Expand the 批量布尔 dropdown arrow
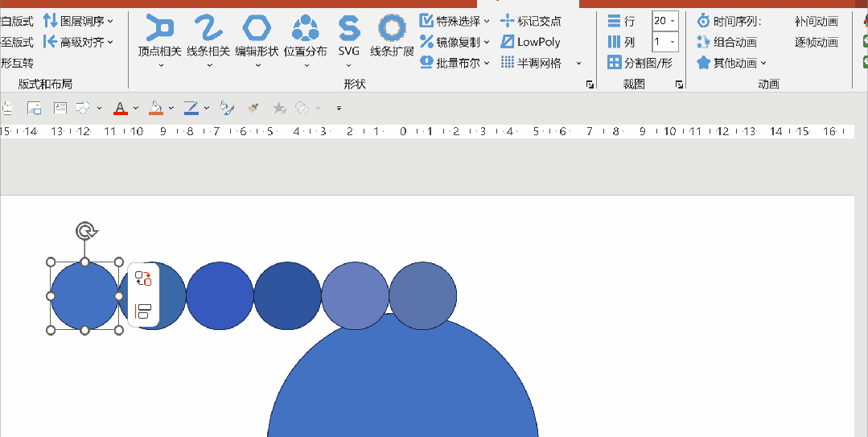 point(487,63)
